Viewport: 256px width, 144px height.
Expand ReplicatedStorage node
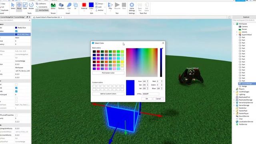point(234,100)
